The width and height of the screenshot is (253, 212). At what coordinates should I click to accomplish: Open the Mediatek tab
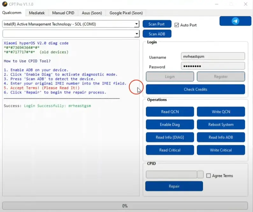point(37,13)
